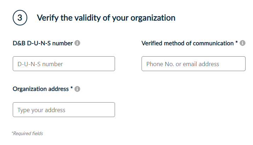Screen dimensions: 253x145
Task: Open info tooltip for Verified method of communication
Action: pyautogui.click(x=242, y=43)
